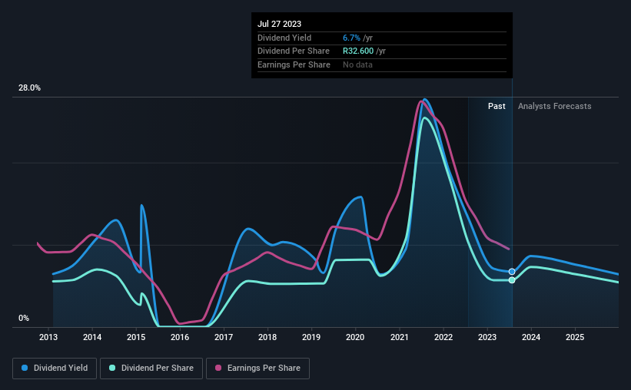631x390 pixels.
Task: Select the 2022 label on the x-axis
Action: [x=443, y=337]
